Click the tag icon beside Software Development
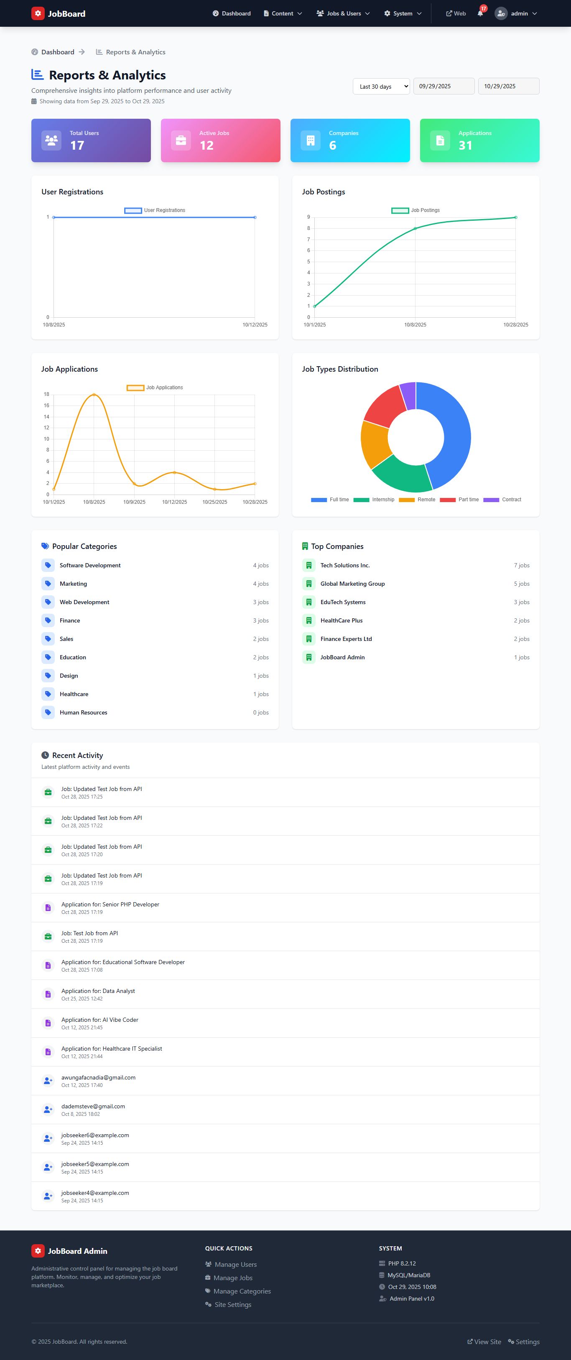The image size is (571, 1360). (48, 565)
